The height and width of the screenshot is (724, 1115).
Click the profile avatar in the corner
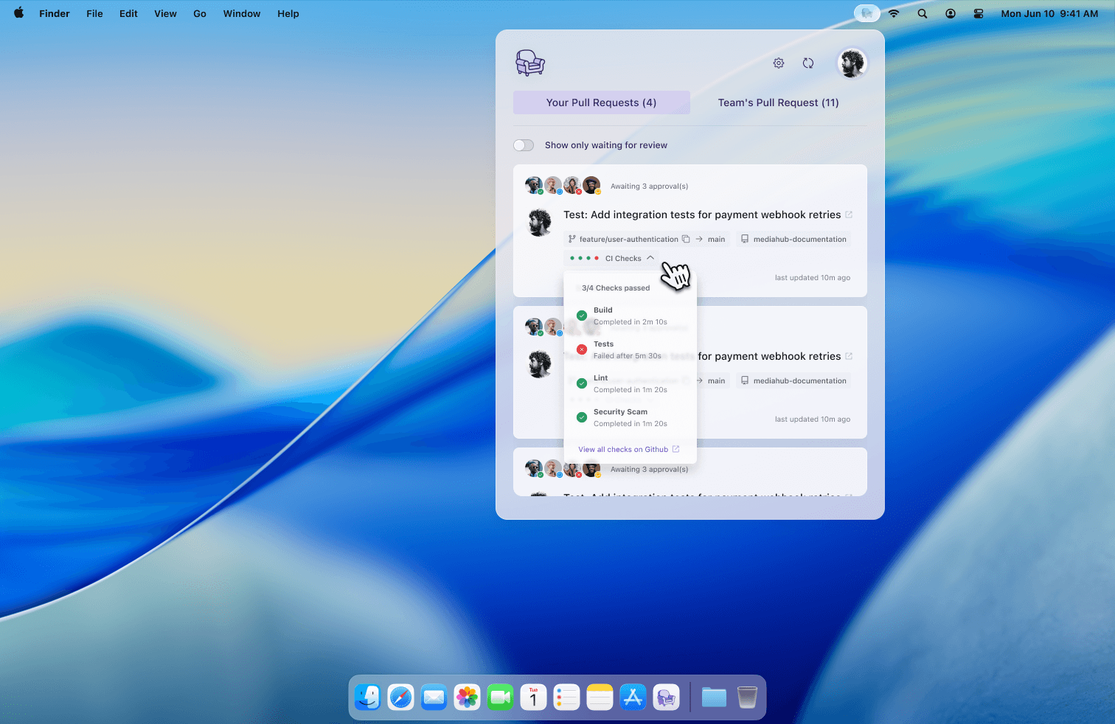click(852, 63)
